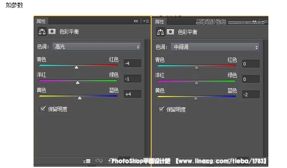This screenshot has height=168, width=287.
Task: Select the layer mask icon in the 高光 panel
Action: pos(52,32)
